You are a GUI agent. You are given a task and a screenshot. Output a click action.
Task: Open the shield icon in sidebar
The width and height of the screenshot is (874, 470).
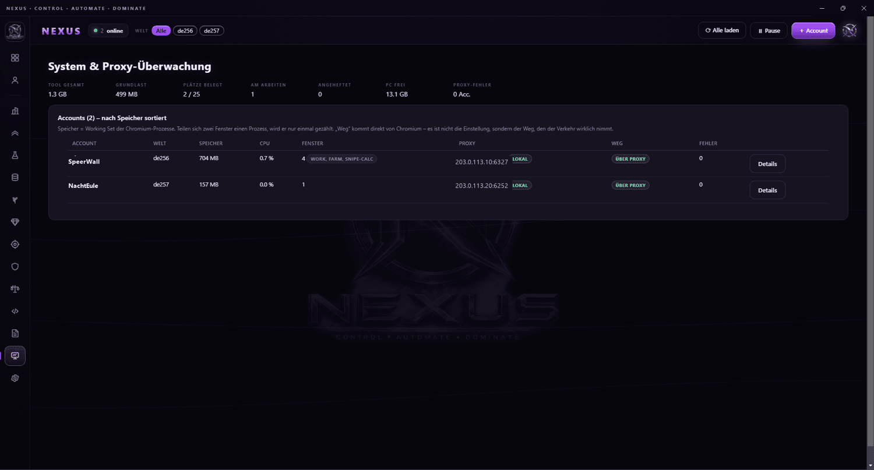click(x=15, y=267)
